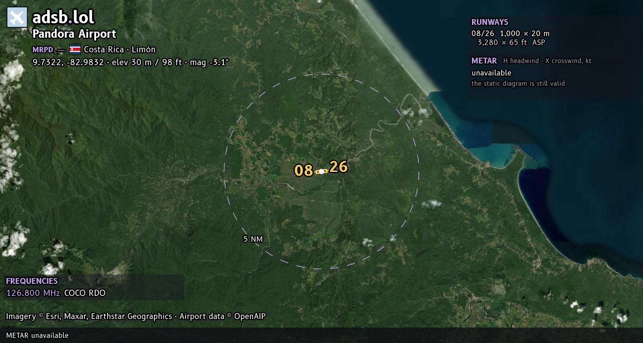Viewport: 643px width, 343px height.
Task: Click the runway 26 label on map
Action: pos(339,167)
